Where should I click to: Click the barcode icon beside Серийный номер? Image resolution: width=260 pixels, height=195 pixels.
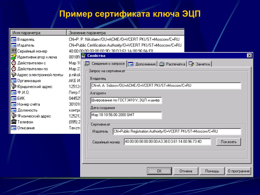[14, 51]
